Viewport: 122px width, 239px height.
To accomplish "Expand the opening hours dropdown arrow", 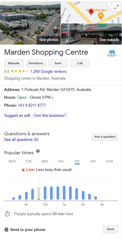I will pos(52,98).
